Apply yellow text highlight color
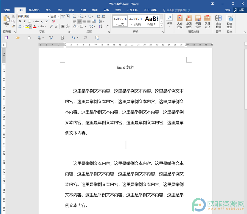This screenshot has height=214, width=247. [x=27, y=26]
